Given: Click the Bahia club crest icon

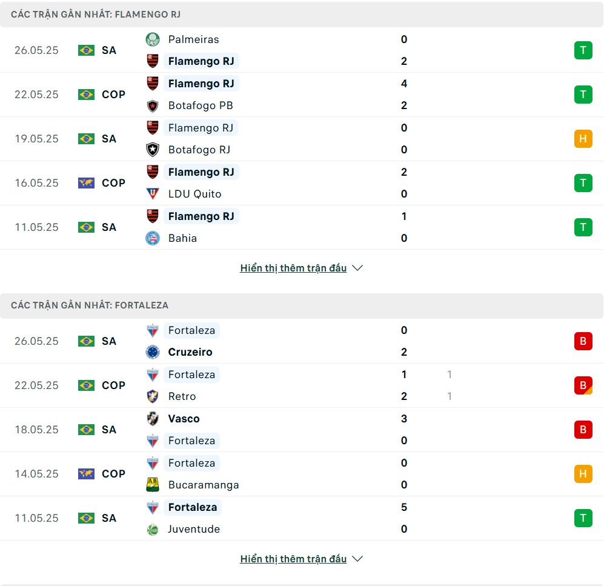Looking at the screenshot, I should click(x=153, y=238).
